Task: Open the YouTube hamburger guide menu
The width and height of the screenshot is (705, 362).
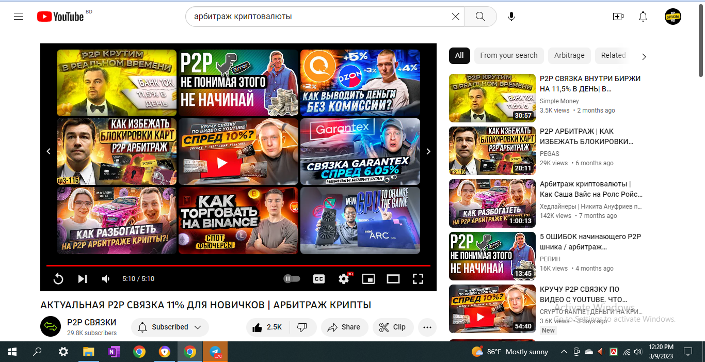Action: (19, 17)
